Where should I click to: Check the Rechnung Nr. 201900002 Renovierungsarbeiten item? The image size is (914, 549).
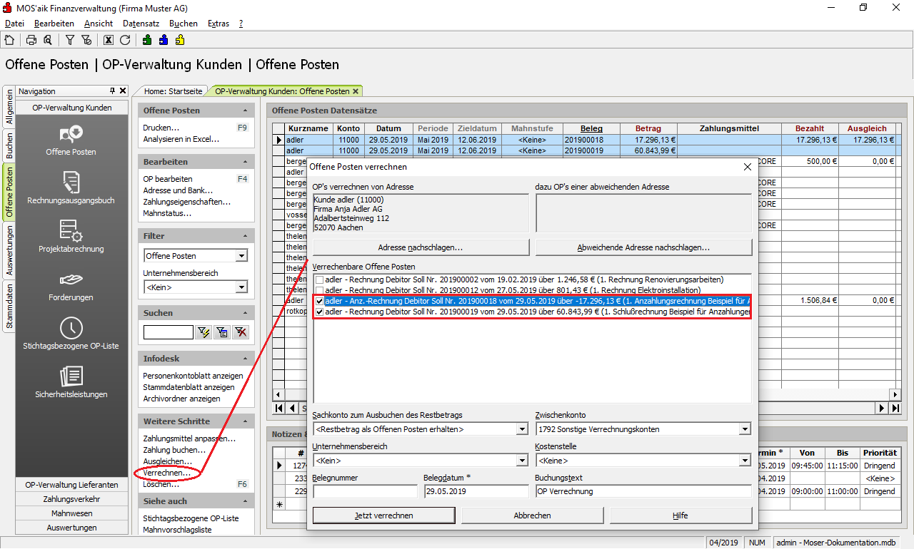[x=319, y=279]
